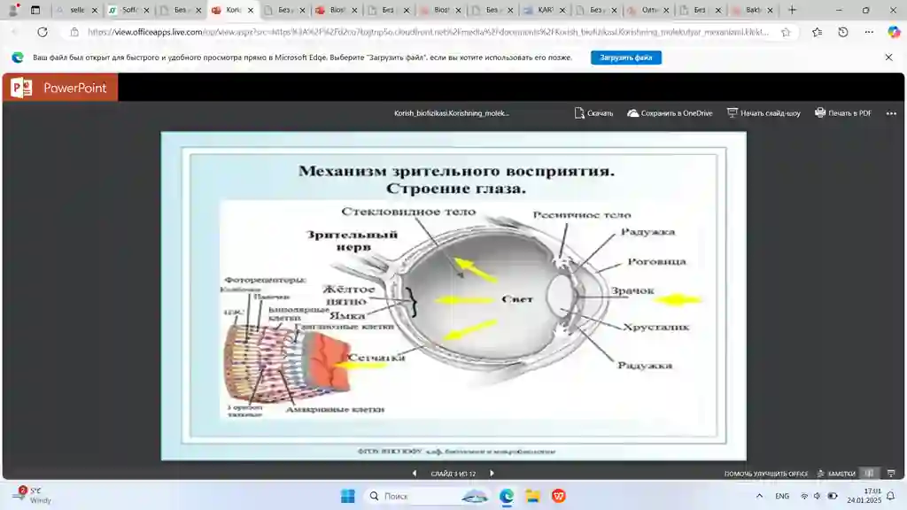Click Помочь улучшить Office link
Screen dimensions: 907x510
(x=766, y=474)
